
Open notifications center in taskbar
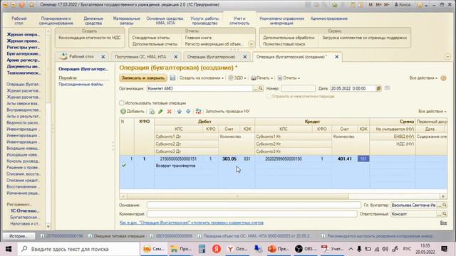point(444,249)
